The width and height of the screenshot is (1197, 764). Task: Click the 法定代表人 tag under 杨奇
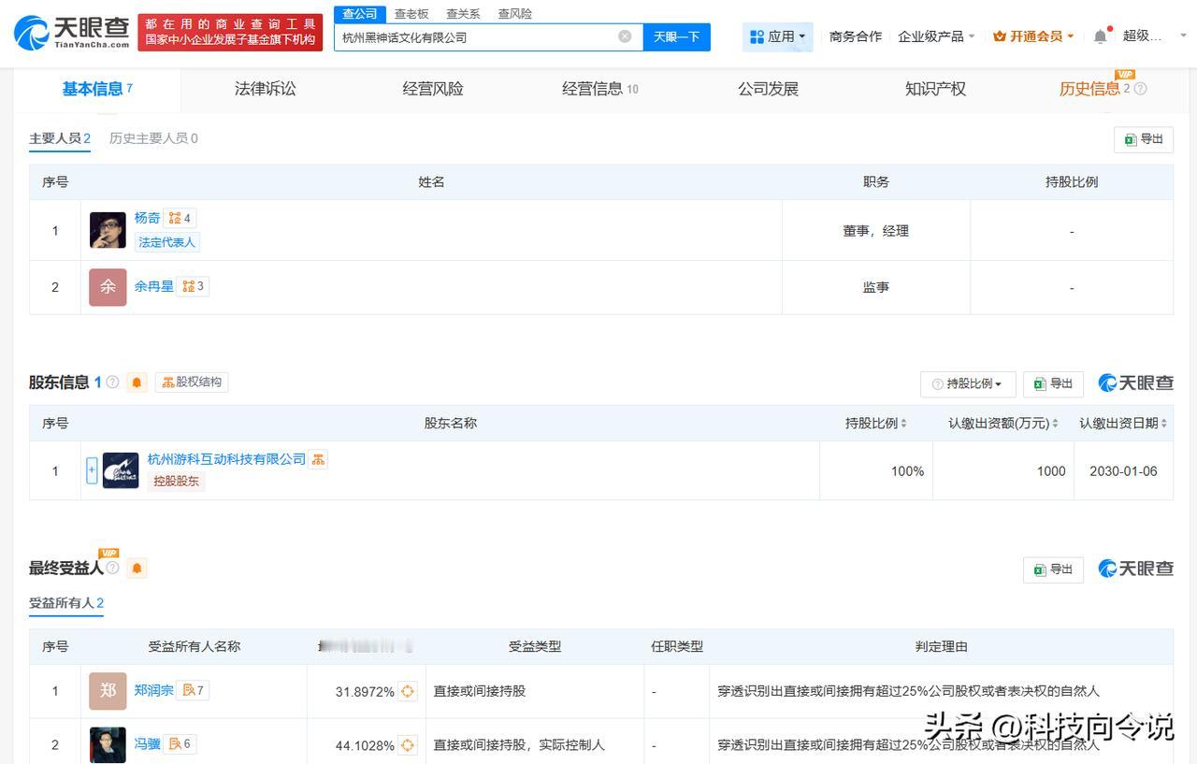(x=166, y=242)
